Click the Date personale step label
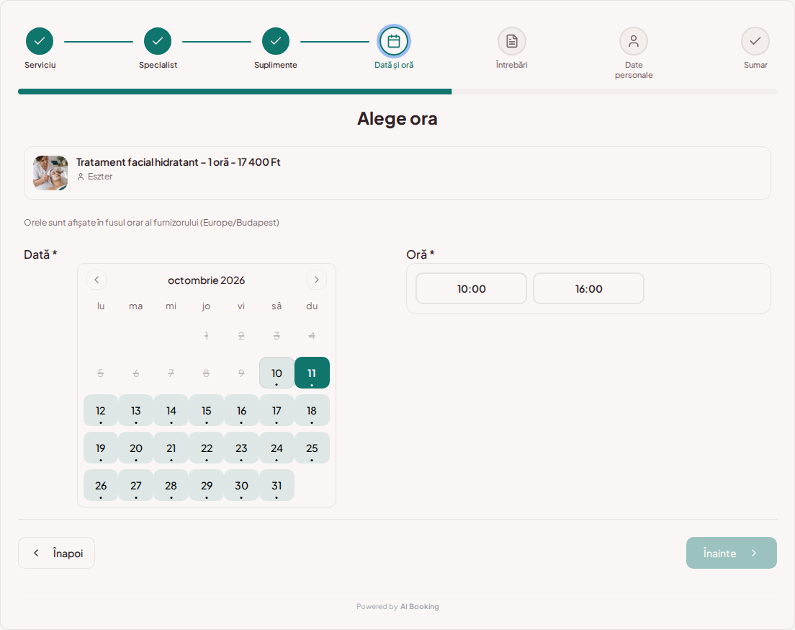 [x=634, y=70]
